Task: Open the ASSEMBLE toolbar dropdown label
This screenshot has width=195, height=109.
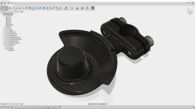Action: (59, 10)
